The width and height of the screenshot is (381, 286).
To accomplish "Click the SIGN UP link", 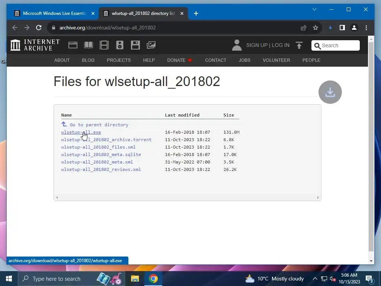I will [257, 45].
